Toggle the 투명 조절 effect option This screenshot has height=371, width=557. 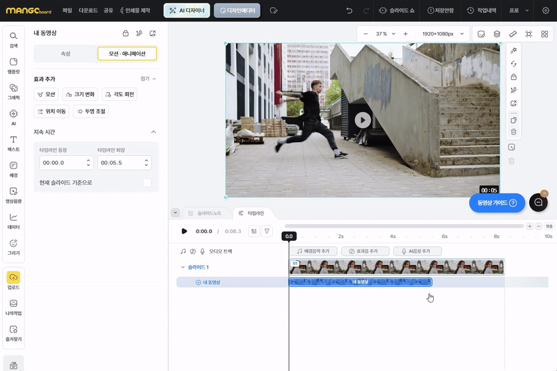coord(91,111)
